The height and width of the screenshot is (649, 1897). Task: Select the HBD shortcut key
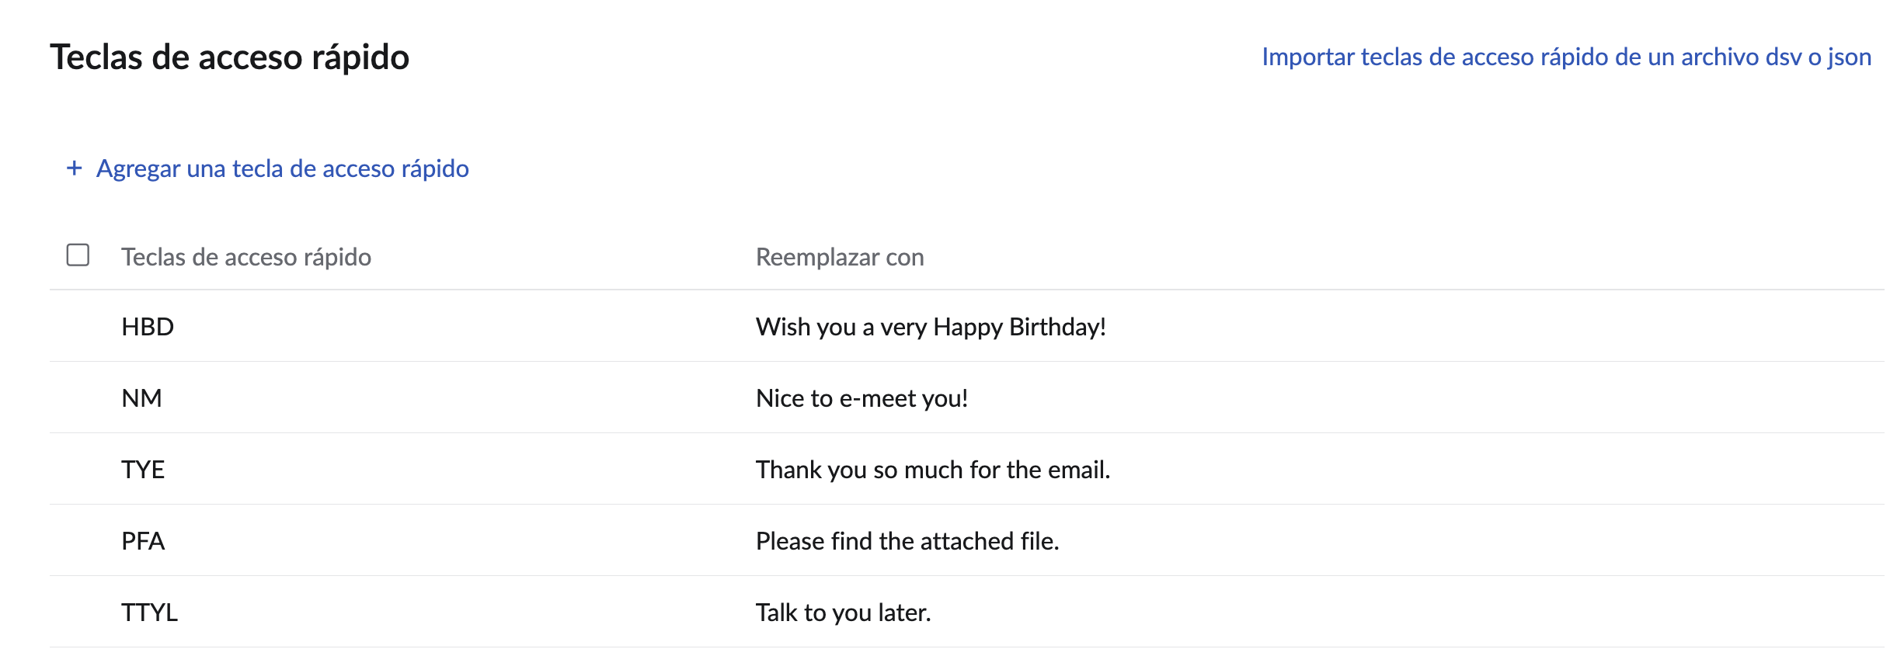coord(148,327)
